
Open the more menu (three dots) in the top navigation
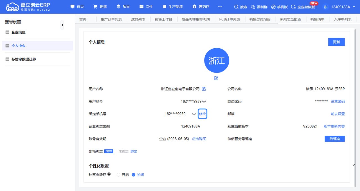(x=220, y=7)
